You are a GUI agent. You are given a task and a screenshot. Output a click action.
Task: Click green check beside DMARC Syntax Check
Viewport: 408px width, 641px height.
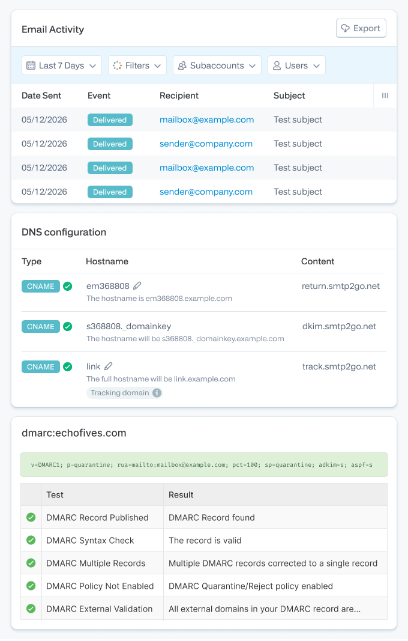(31, 541)
